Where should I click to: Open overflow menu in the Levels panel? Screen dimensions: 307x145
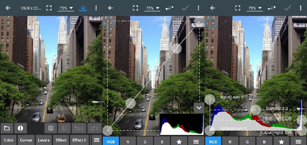[300, 8]
